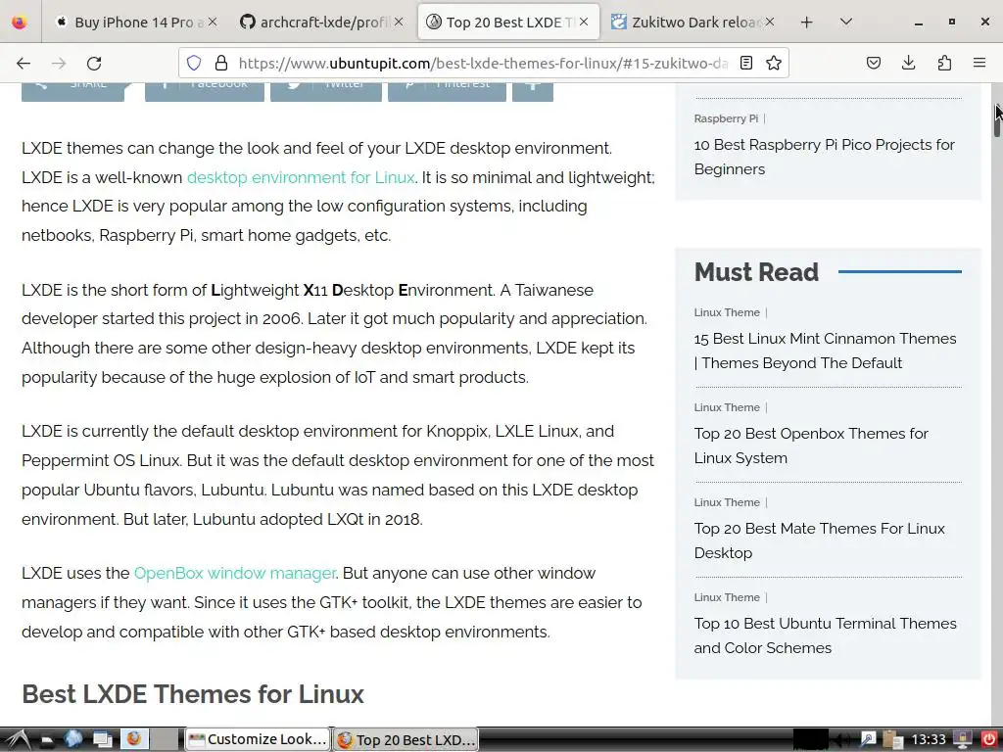
Task: Click the 'Must Read' sidebar heading
Action: click(x=756, y=272)
